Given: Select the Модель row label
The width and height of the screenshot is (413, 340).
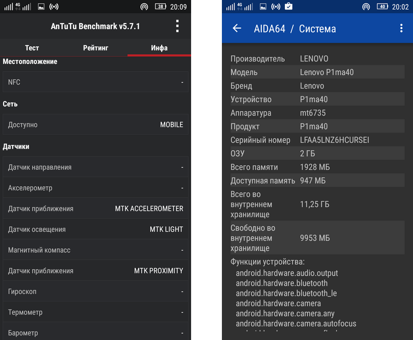Looking at the screenshot, I should (x=244, y=72).
